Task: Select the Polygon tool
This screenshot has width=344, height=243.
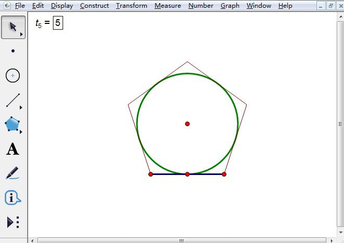Action: tap(13, 125)
